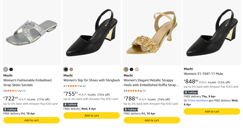Click Fulfilled badge on Slip On Slingback listing
Image resolution: width=243 pixels, height=131 pixels.
[70, 105]
